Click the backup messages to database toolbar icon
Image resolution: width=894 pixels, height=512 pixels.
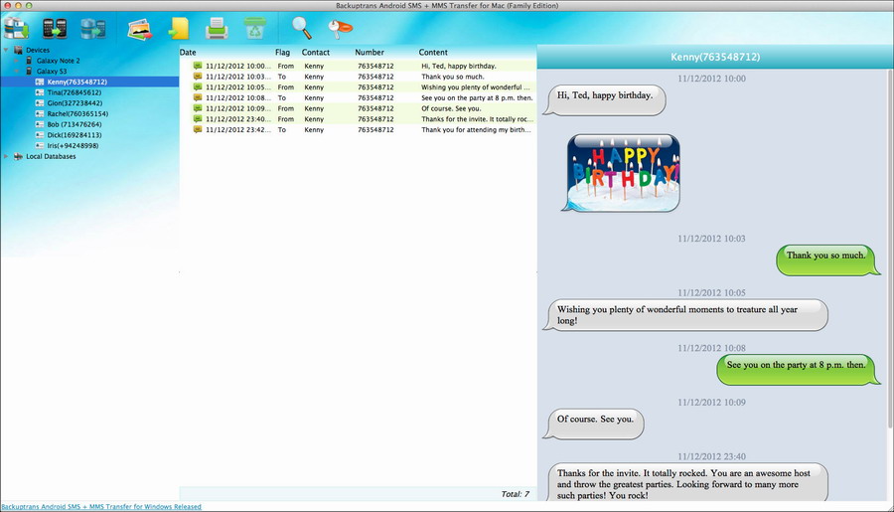(17, 28)
